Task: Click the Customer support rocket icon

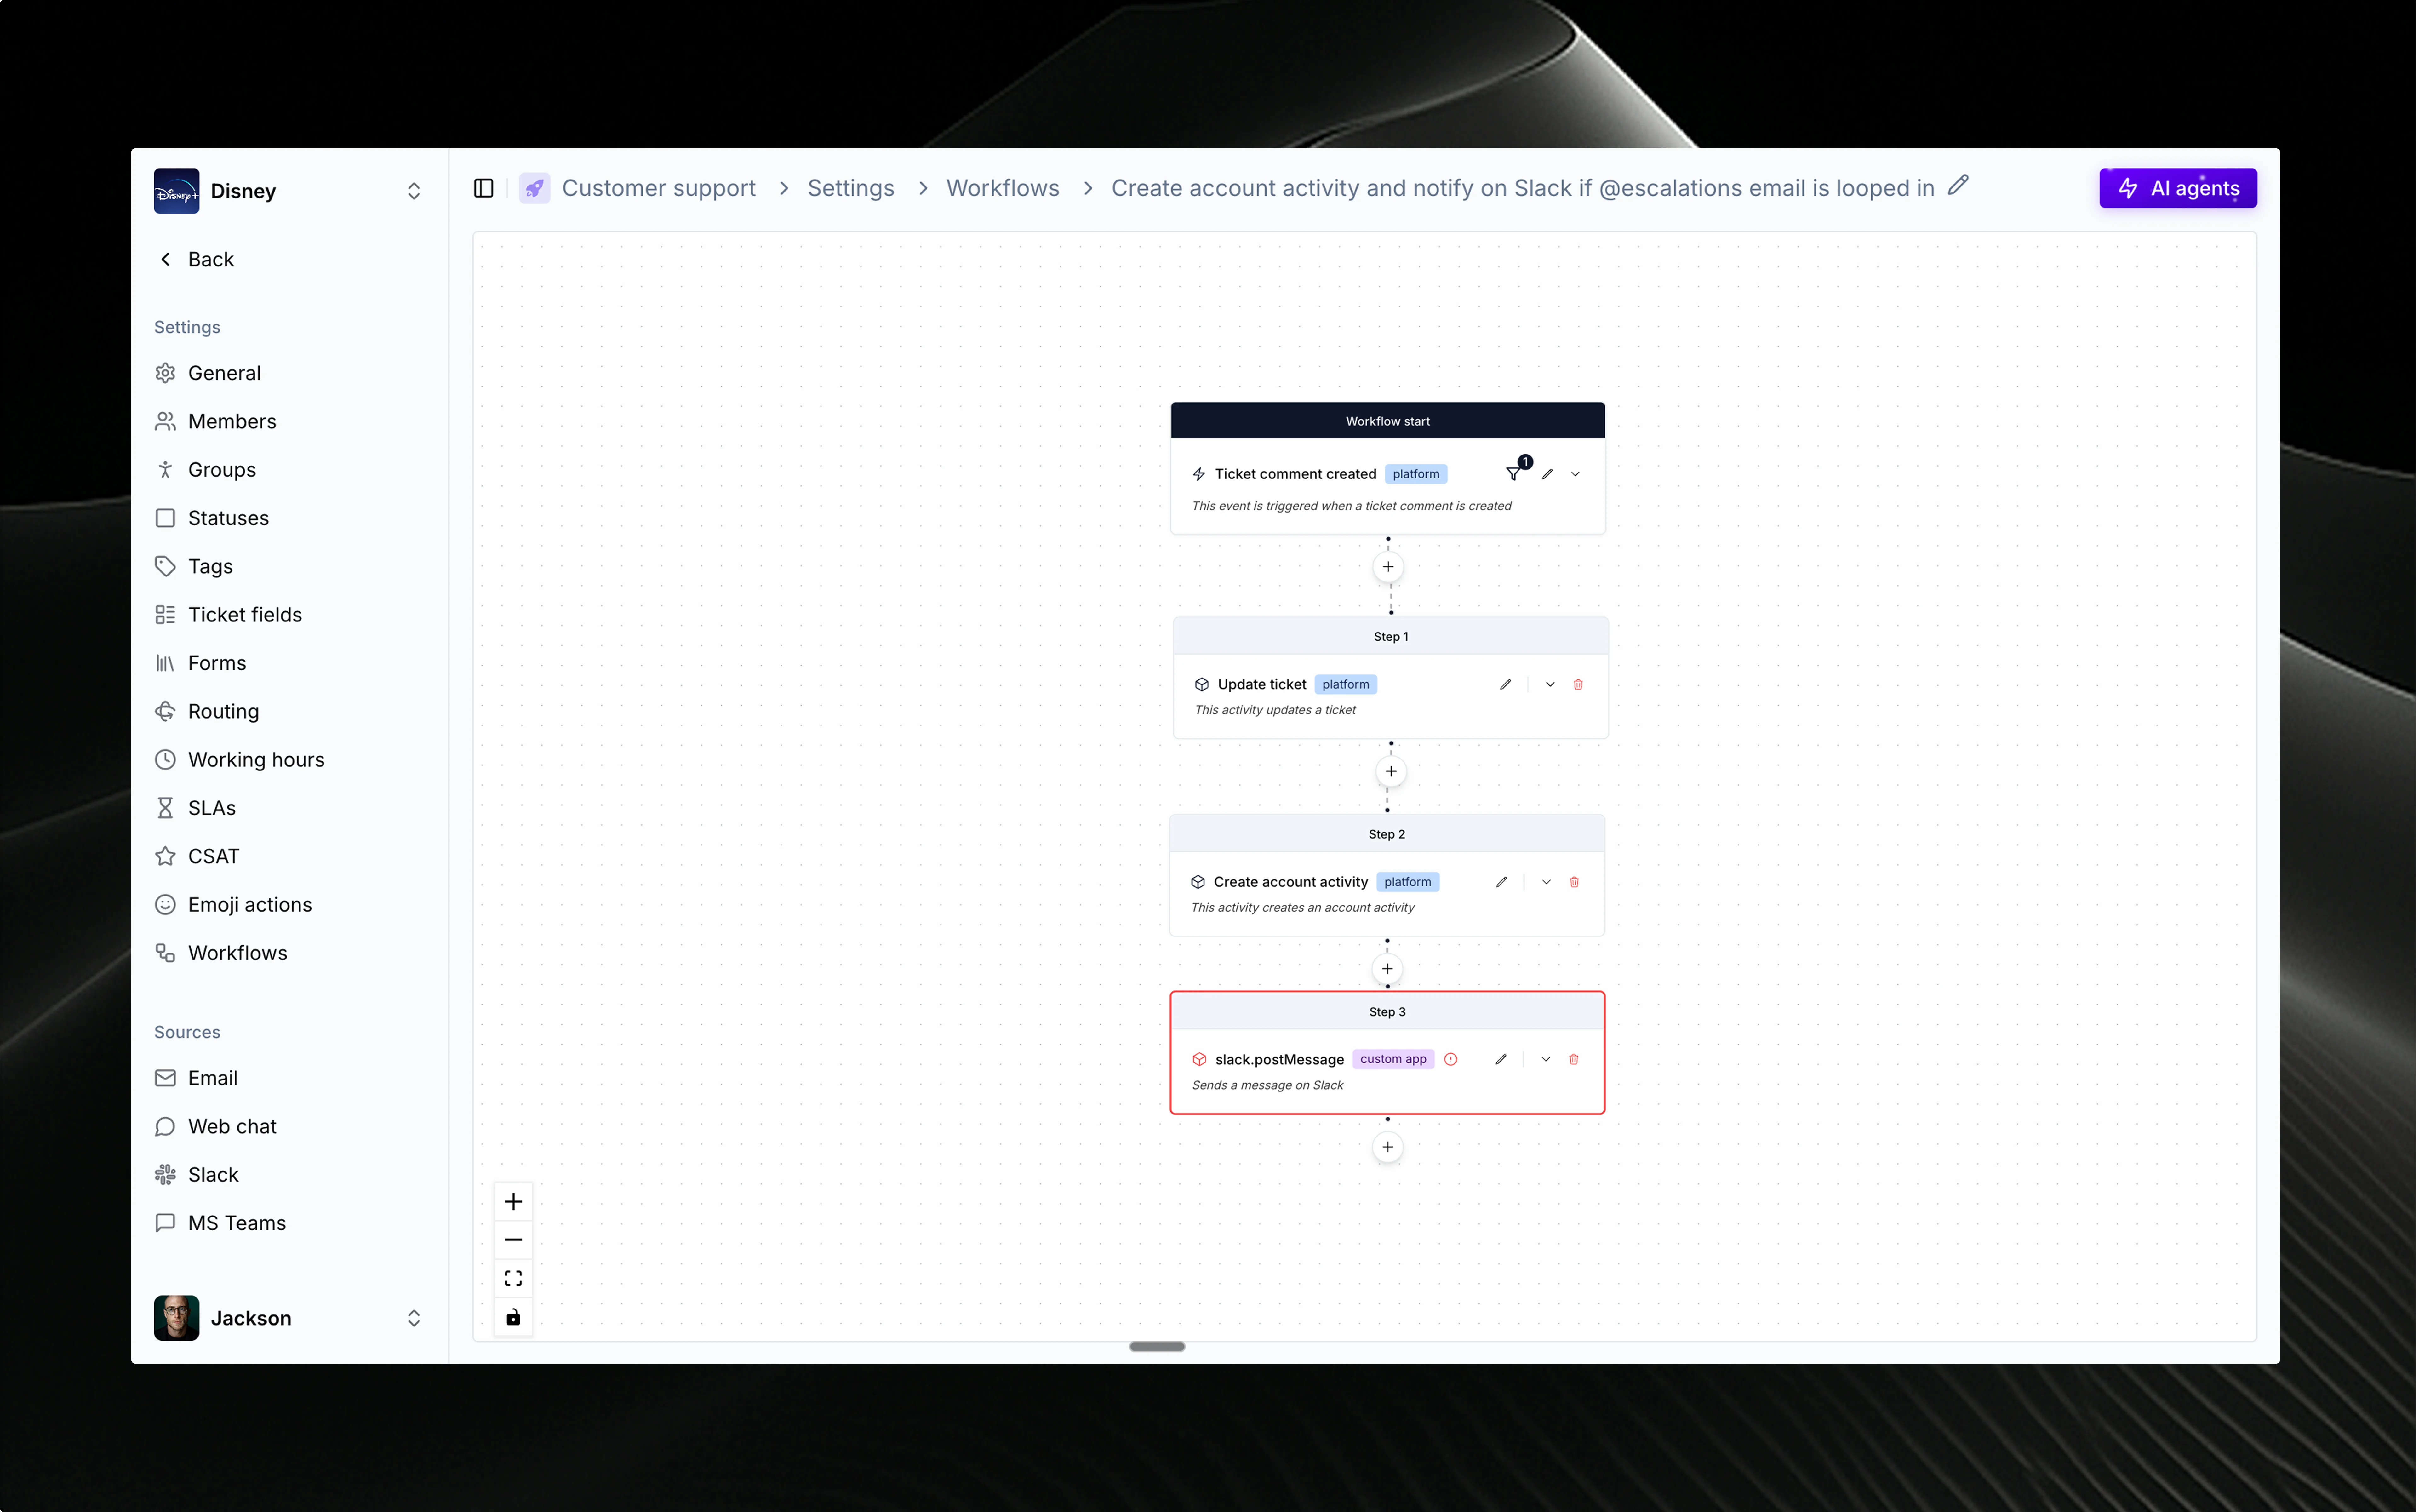Action: (535, 188)
